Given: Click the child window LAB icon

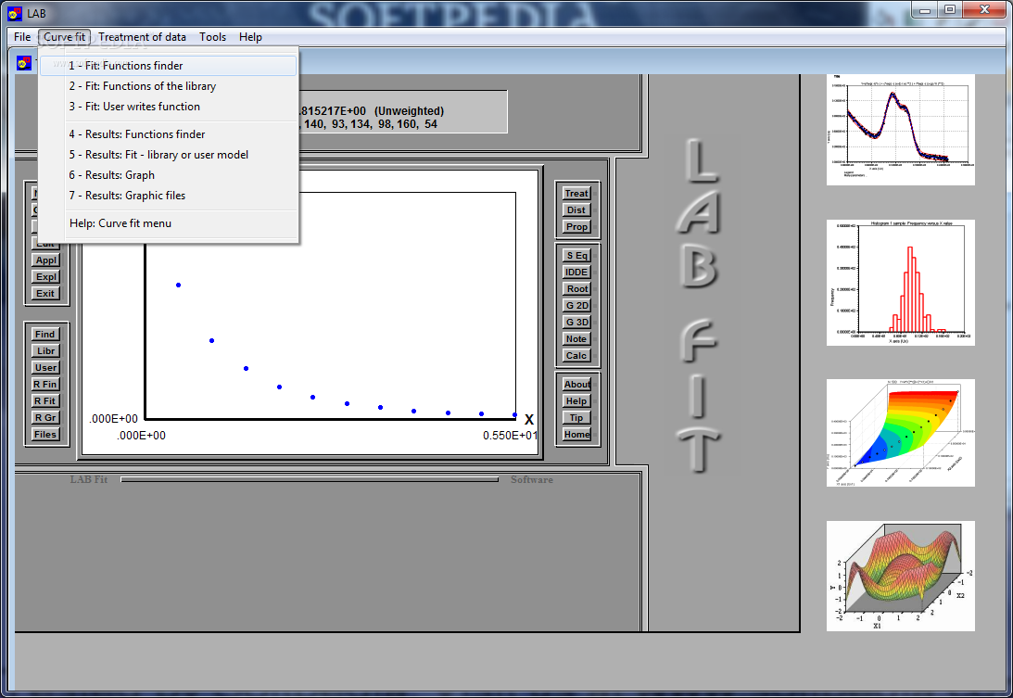Looking at the screenshot, I should pos(24,63).
